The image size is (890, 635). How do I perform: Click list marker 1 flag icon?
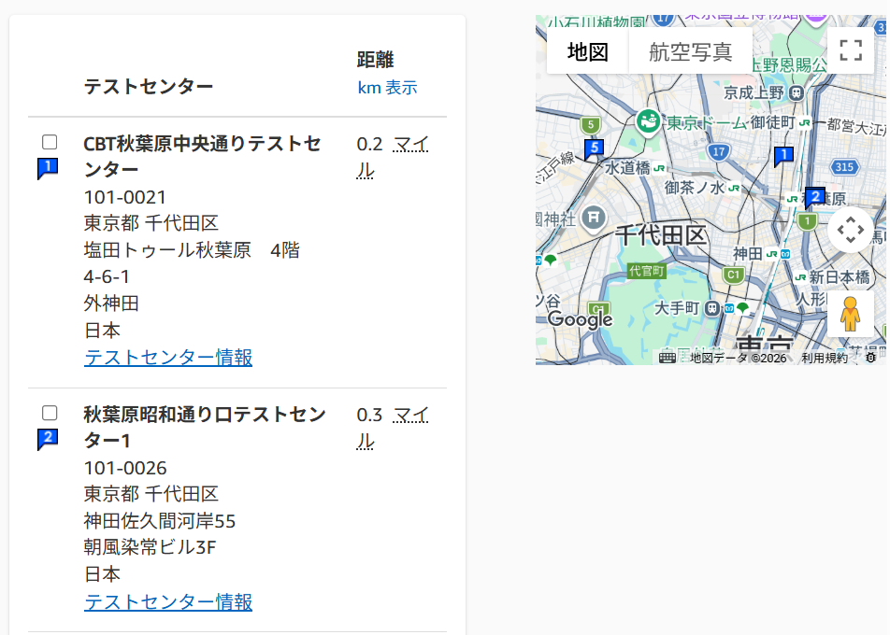(48, 168)
